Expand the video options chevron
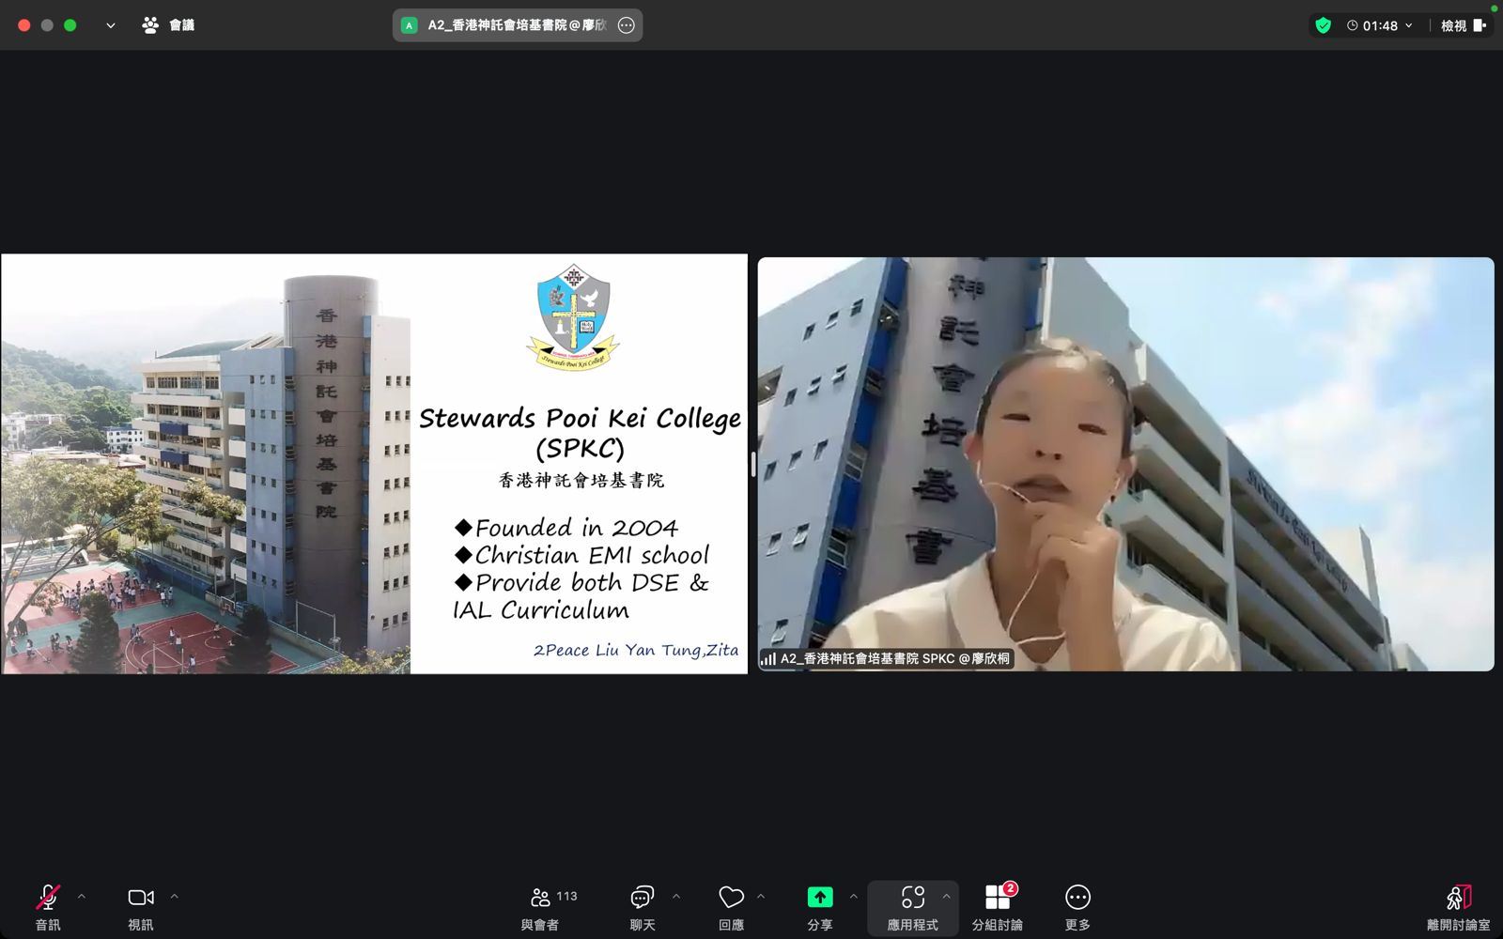This screenshot has height=939, width=1503. click(x=175, y=897)
